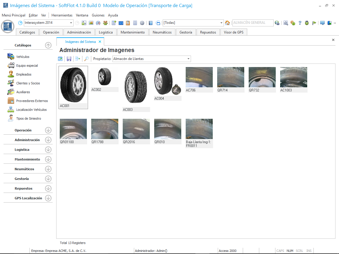
Task: Click the green bug icon in toolbar
Action: [307, 23]
